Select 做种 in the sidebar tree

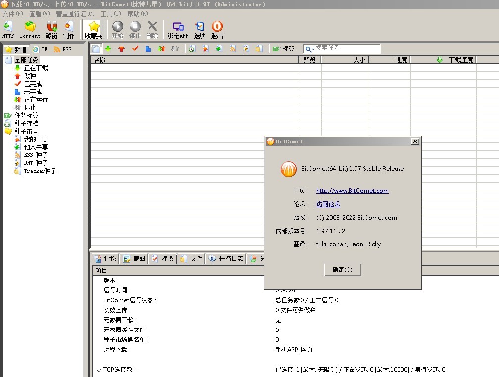coord(30,76)
